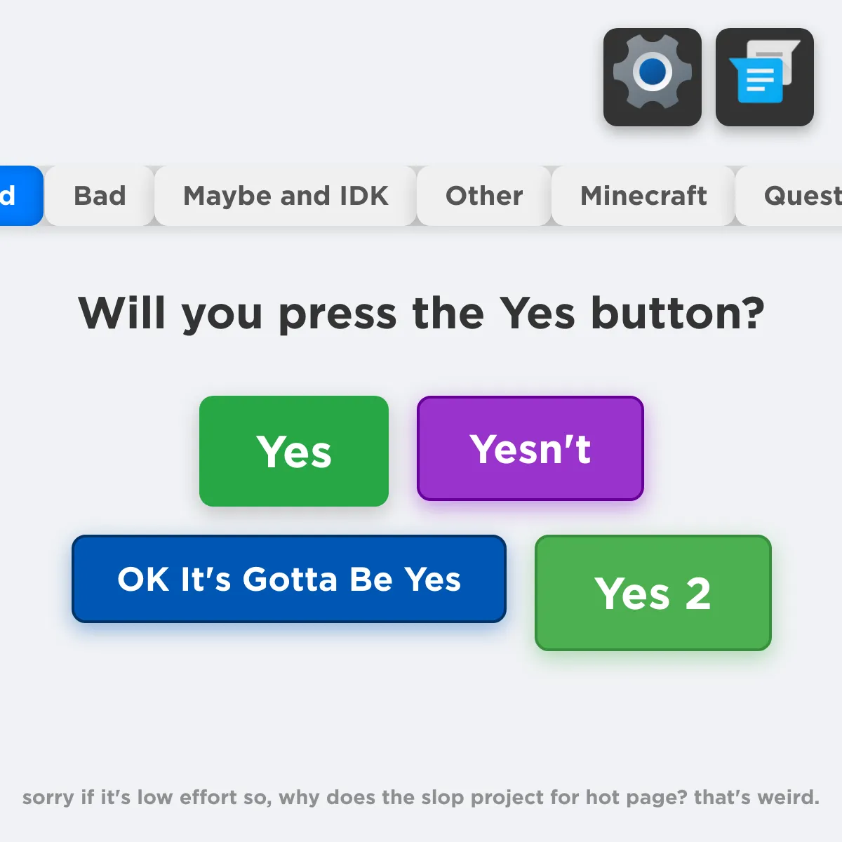Image resolution: width=842 pixels, height=842 pixels.
Task: Open the blue chat messages icon
Action: point(761,79)
